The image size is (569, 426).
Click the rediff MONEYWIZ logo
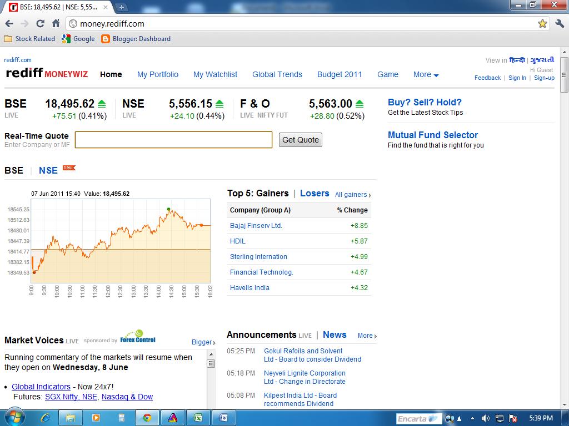pos(47,73)
